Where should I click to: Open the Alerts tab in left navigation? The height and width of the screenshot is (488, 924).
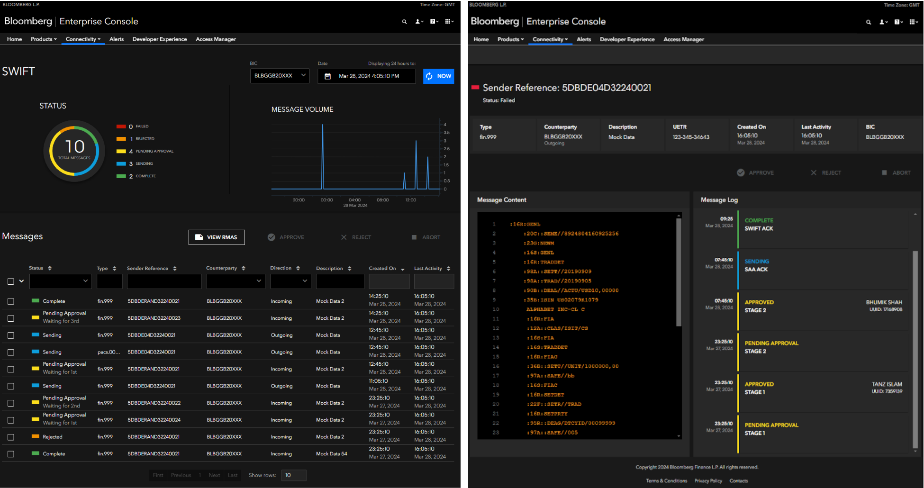(x=117, y=39)
